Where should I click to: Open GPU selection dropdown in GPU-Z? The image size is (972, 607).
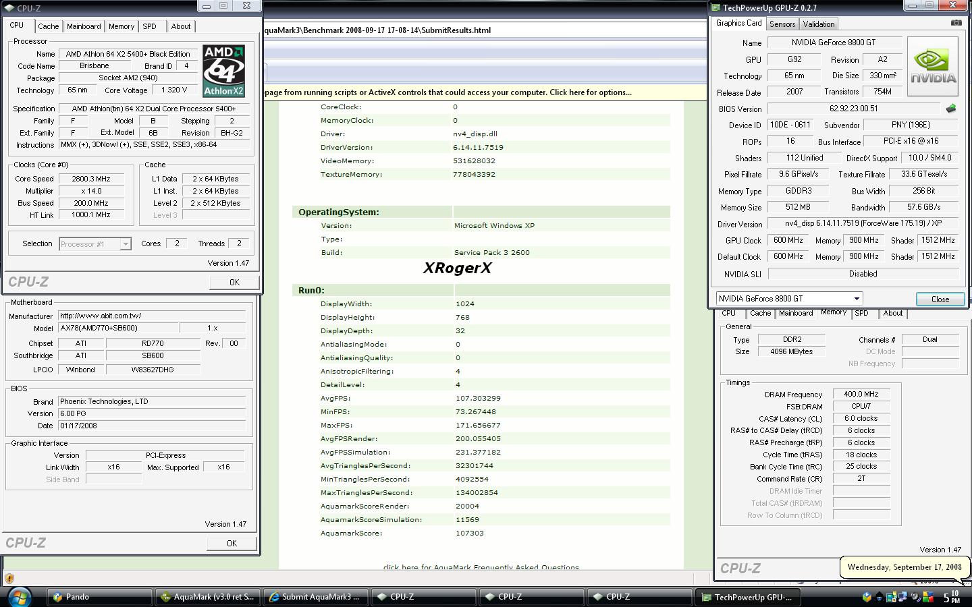click(x=857, y=299)
